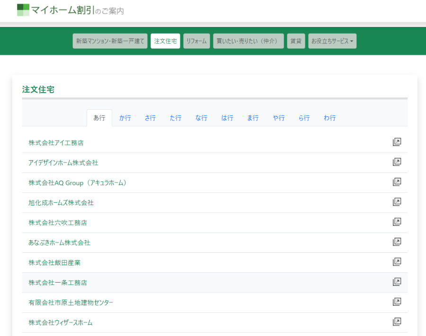Open the 株式会社一条工務店 link
This screenshot has height=336, width=426.
[58, 283]
